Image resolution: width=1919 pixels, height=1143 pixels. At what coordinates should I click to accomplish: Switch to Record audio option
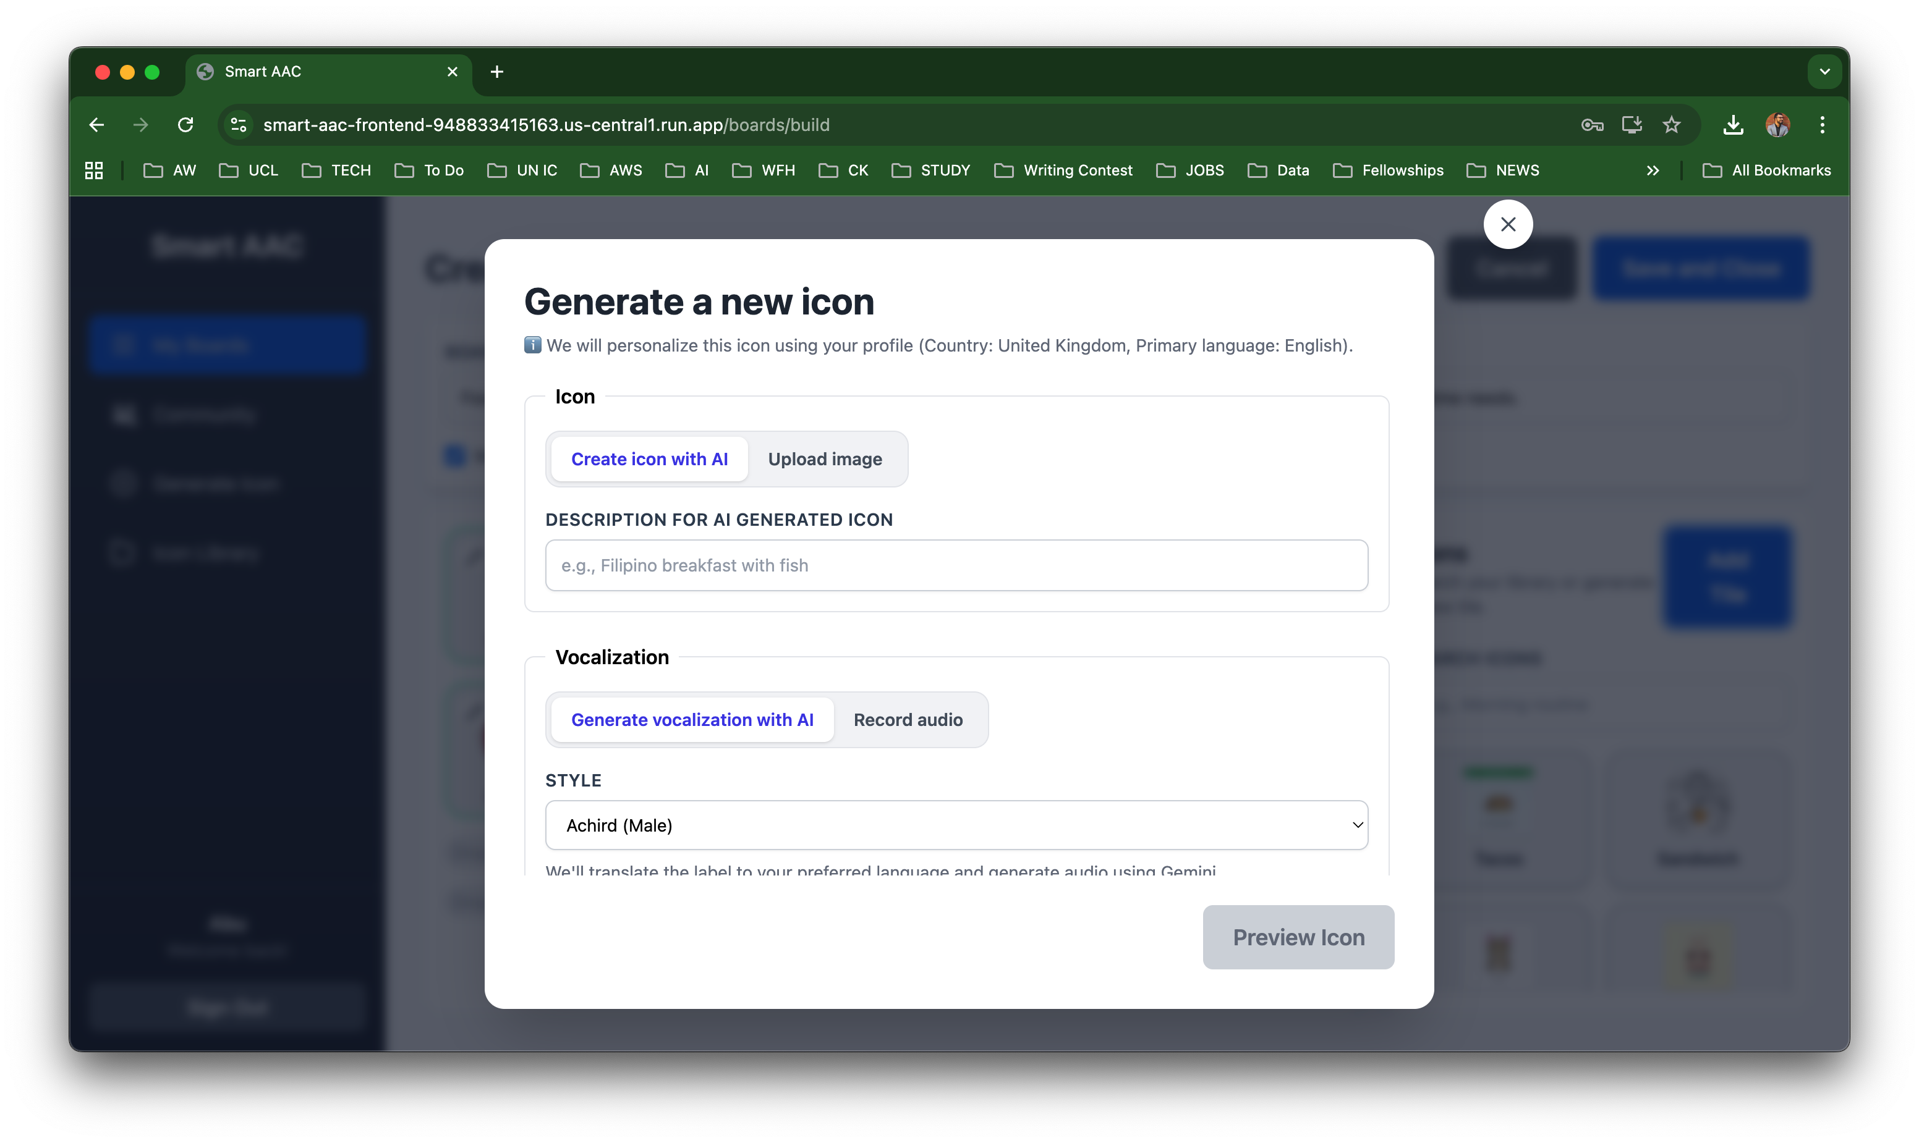(x=908, y=719)
